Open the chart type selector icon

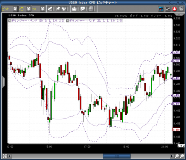tap(83, 9)
